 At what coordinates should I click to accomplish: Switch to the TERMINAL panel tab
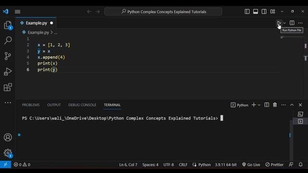click(112, 105)
